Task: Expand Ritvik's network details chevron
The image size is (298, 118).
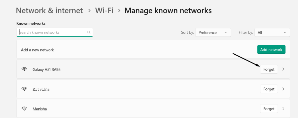Action: 284,89
